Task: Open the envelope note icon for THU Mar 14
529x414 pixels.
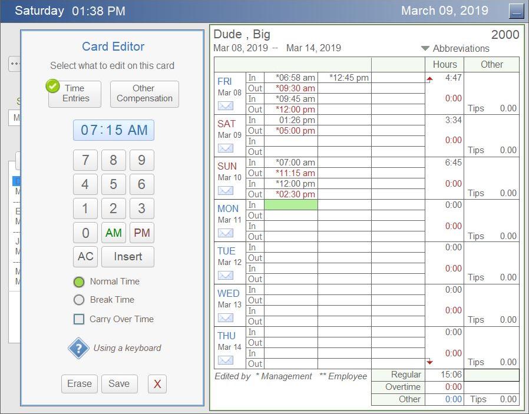Action: pyautogui.click(x=226, y=360)
